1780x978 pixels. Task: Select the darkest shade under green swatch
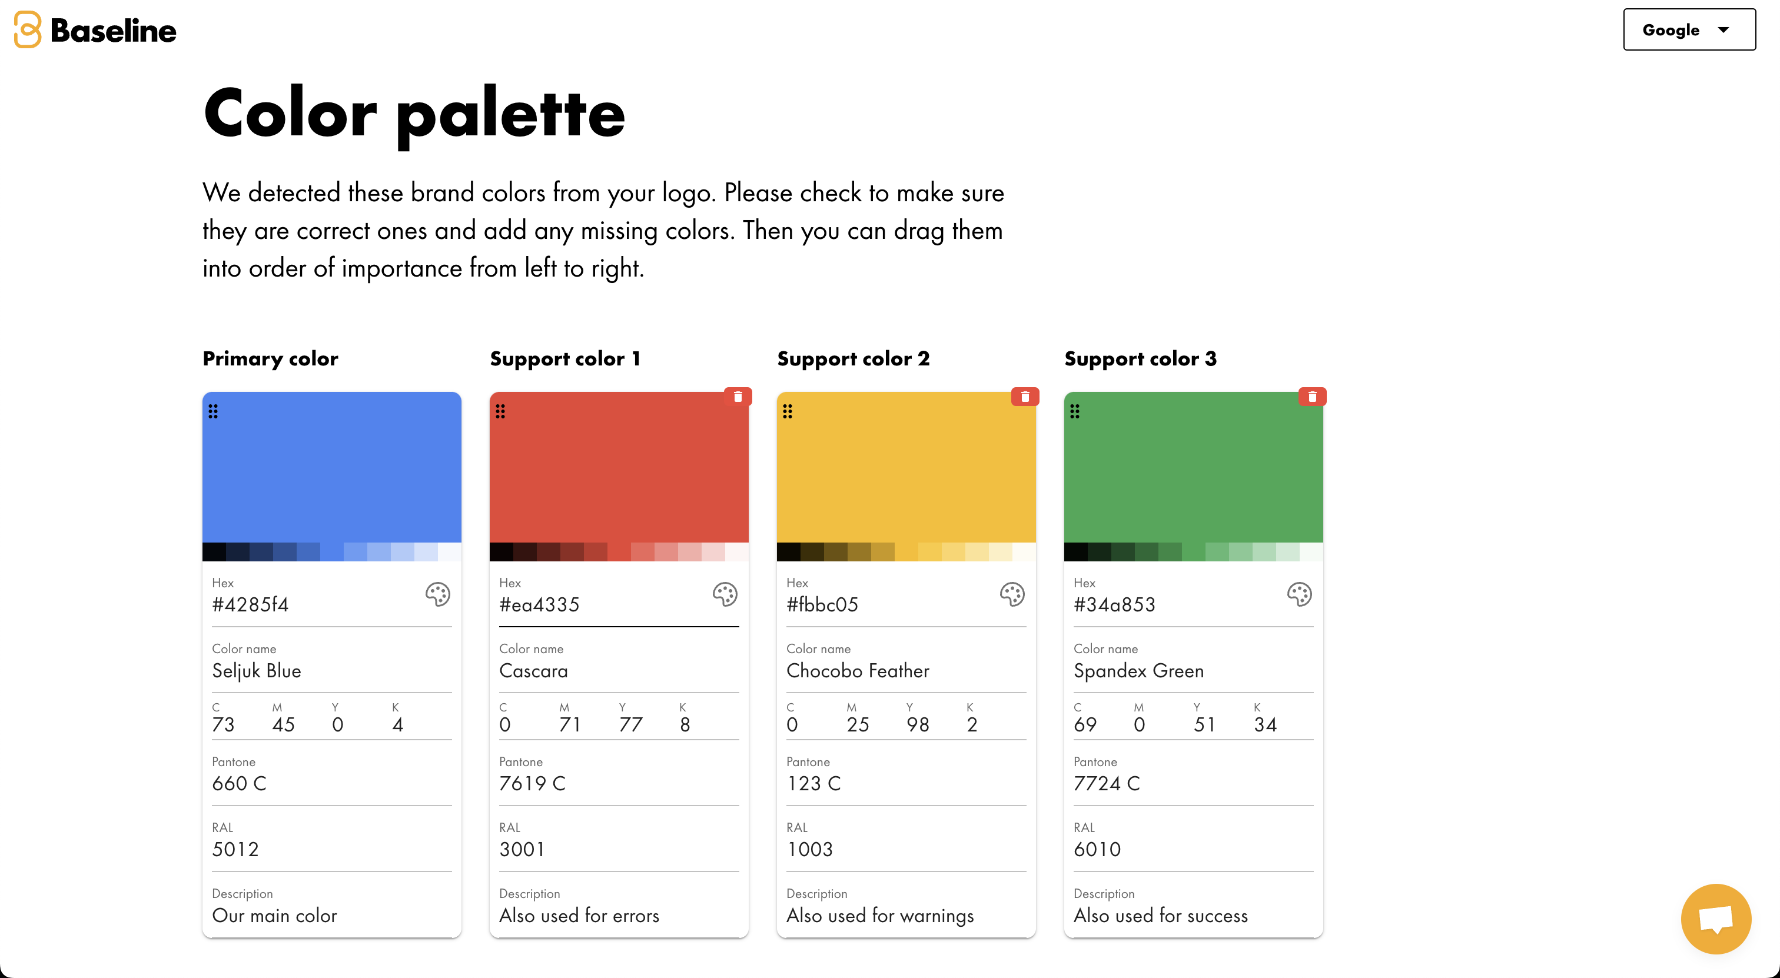(x=1076, y=552)
